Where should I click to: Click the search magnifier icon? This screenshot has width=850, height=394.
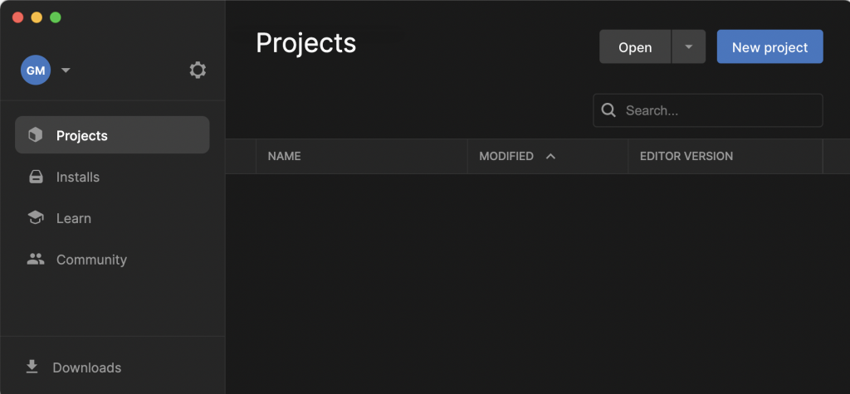tap(608, 110)
